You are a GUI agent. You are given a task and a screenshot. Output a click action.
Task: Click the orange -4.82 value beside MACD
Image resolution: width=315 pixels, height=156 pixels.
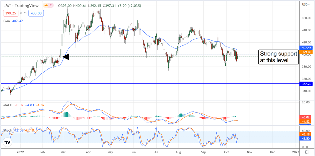point(40,105)
